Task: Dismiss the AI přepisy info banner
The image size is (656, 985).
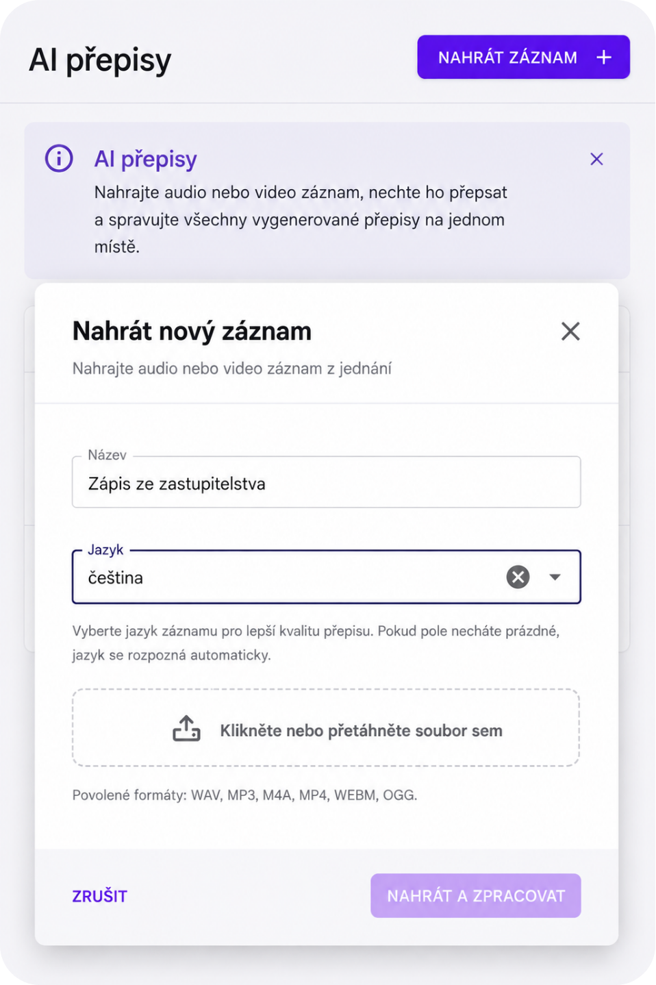Action: tap(596, 159)
